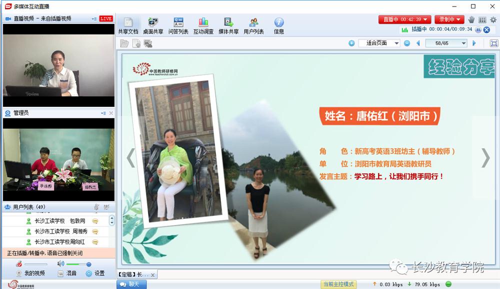Switch to the 共享文档 shared document tab
The image size is (500, 289).
(128, 25)
